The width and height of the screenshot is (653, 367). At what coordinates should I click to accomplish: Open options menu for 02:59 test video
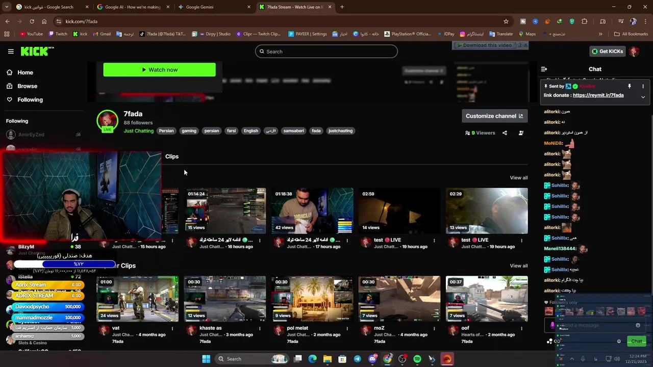coord(434,241)
